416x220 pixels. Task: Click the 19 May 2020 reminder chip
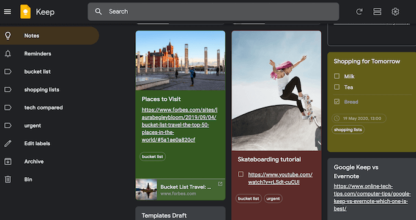358,119
